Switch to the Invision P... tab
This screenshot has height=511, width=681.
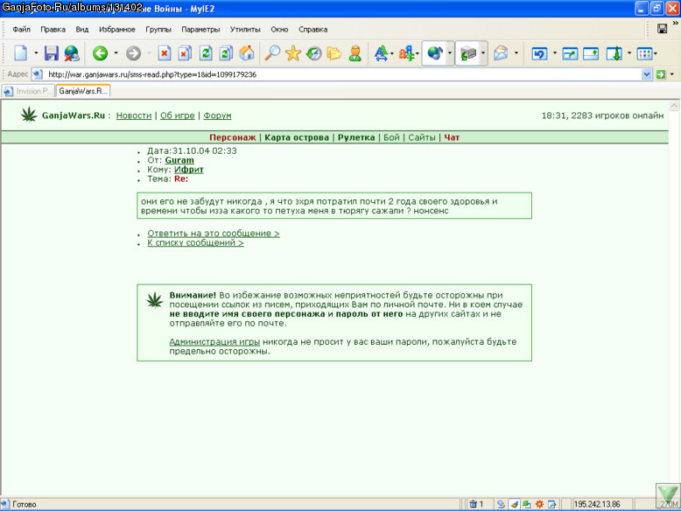pyautogui.click(x=28, y=91)
